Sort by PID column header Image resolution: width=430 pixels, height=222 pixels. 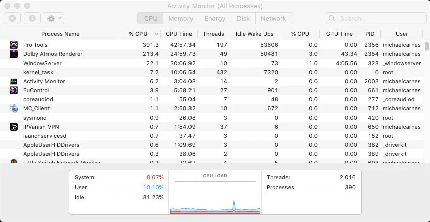[370, 34]
